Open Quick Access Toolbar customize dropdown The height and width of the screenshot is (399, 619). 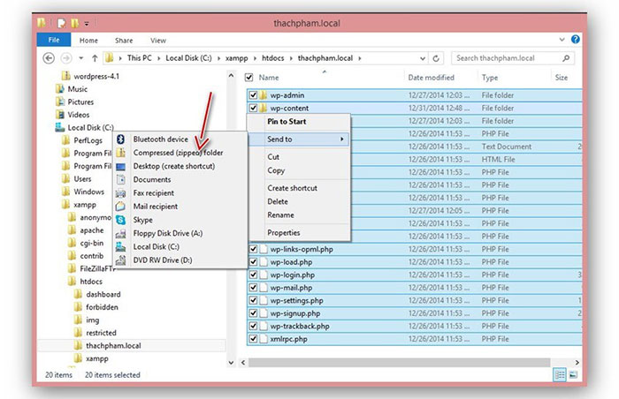tap(87, 24)
